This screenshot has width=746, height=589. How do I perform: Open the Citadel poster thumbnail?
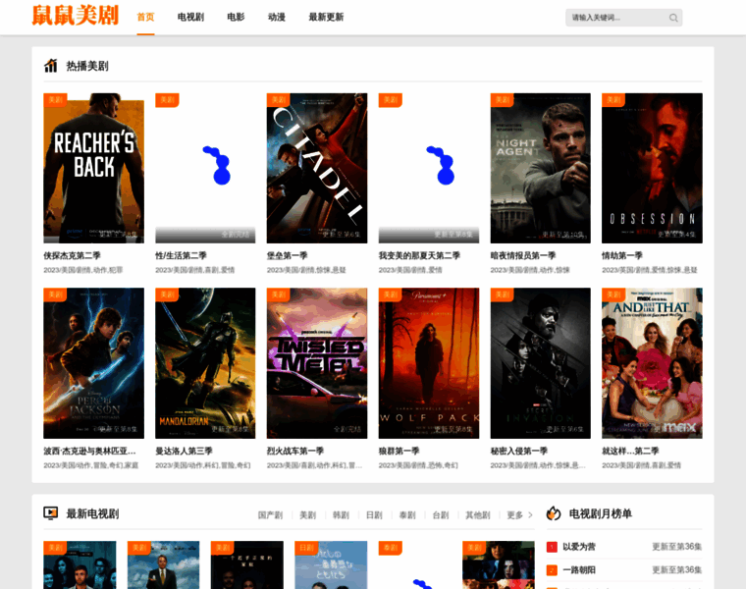coord(317,168)
